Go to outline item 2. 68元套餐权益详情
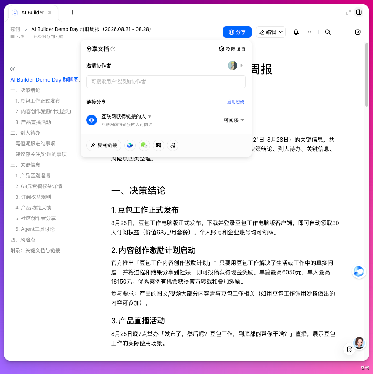The image size is (373, 374). [38, 186]
